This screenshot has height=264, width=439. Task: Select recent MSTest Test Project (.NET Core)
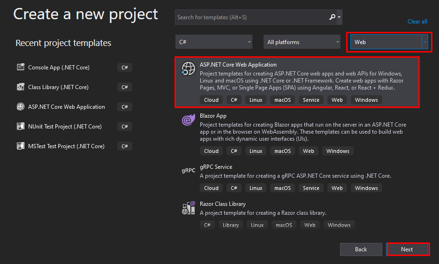tap(66, 146)
